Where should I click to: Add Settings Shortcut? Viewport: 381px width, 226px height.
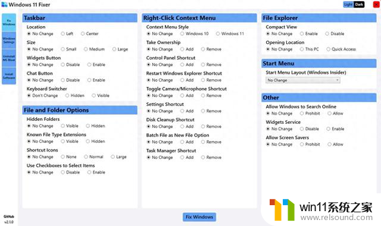187,111
